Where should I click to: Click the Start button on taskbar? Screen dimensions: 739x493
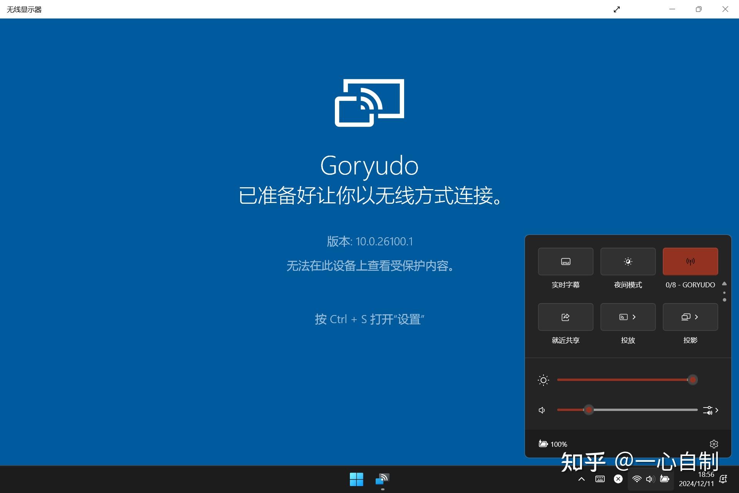tap(356, 480)
